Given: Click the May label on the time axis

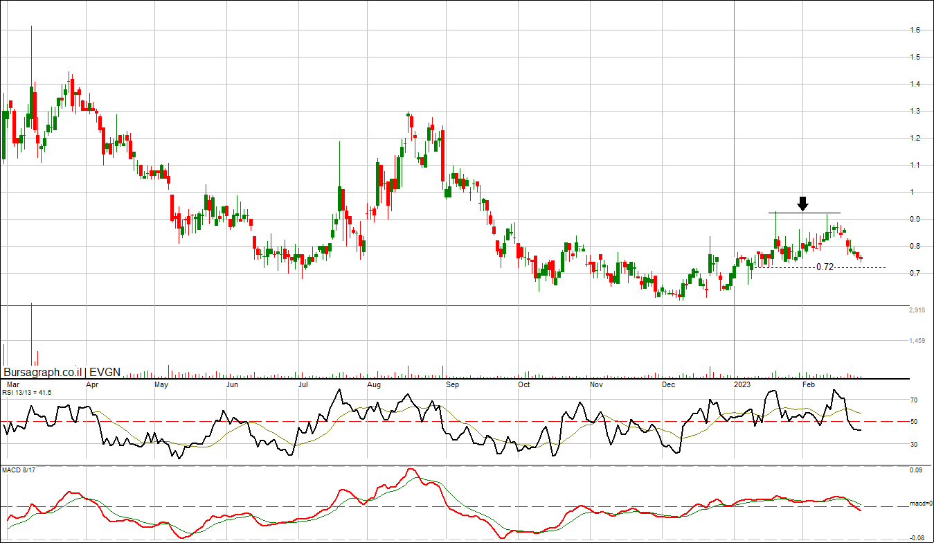Looking at the screenshot, I should [x=161, y=384].
